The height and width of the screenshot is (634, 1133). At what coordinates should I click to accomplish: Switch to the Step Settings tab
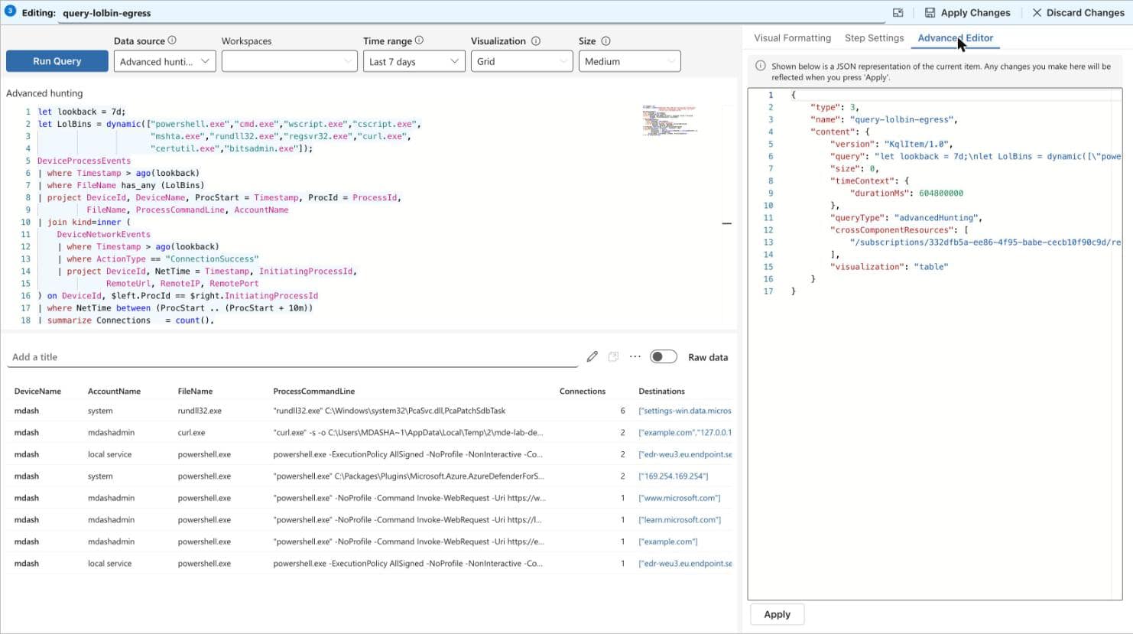874,37
